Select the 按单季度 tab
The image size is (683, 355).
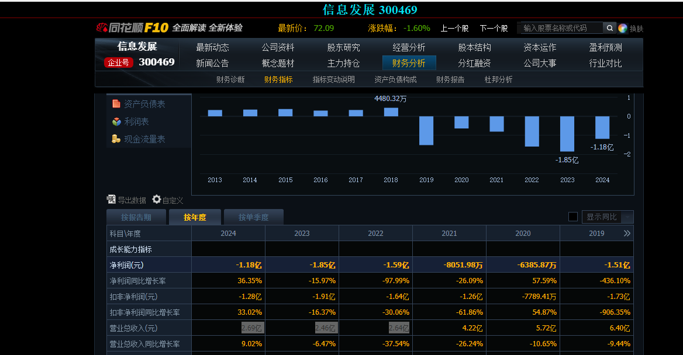click(254, 217)
